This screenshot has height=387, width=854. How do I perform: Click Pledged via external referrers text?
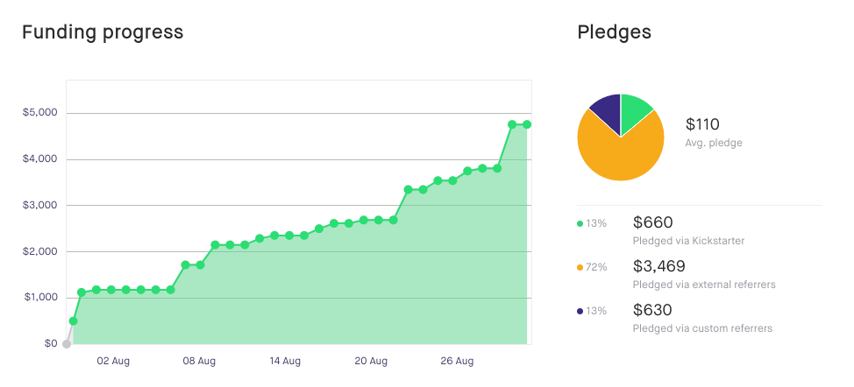click(x=703, y=285)
